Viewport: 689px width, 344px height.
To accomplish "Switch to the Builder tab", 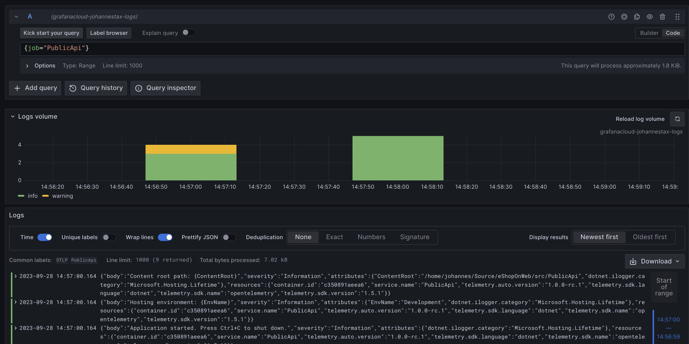I will point(649,33).
